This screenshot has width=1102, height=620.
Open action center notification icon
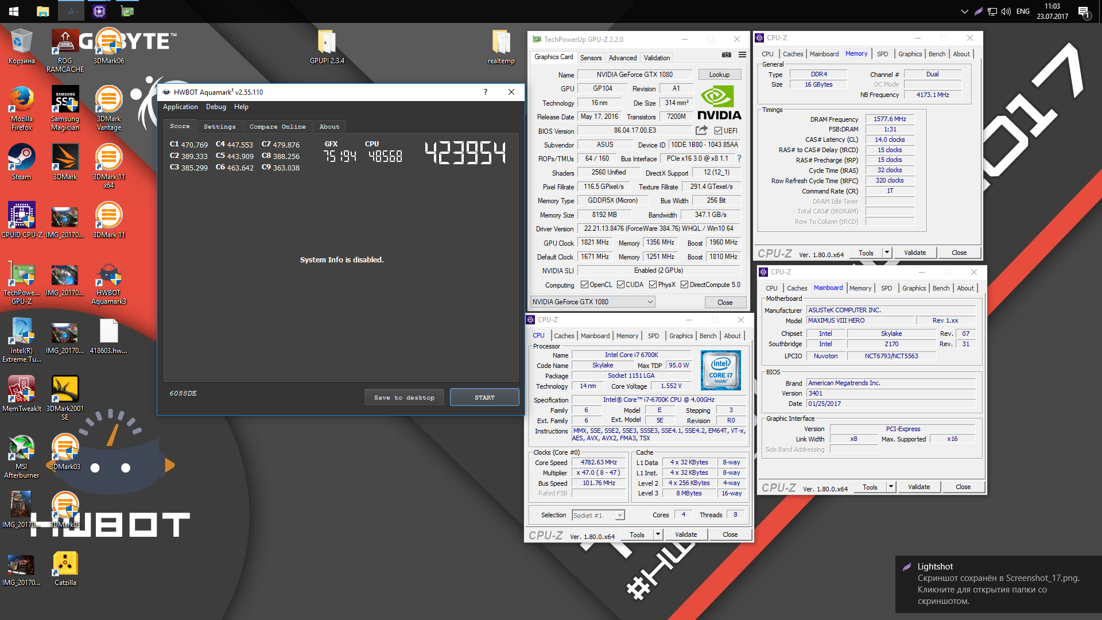point(1084,11)
